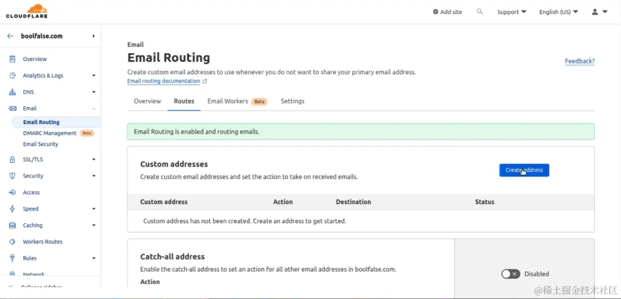
Task: Open Workers Routes in sidebar
Action: (x=42, y=241)
